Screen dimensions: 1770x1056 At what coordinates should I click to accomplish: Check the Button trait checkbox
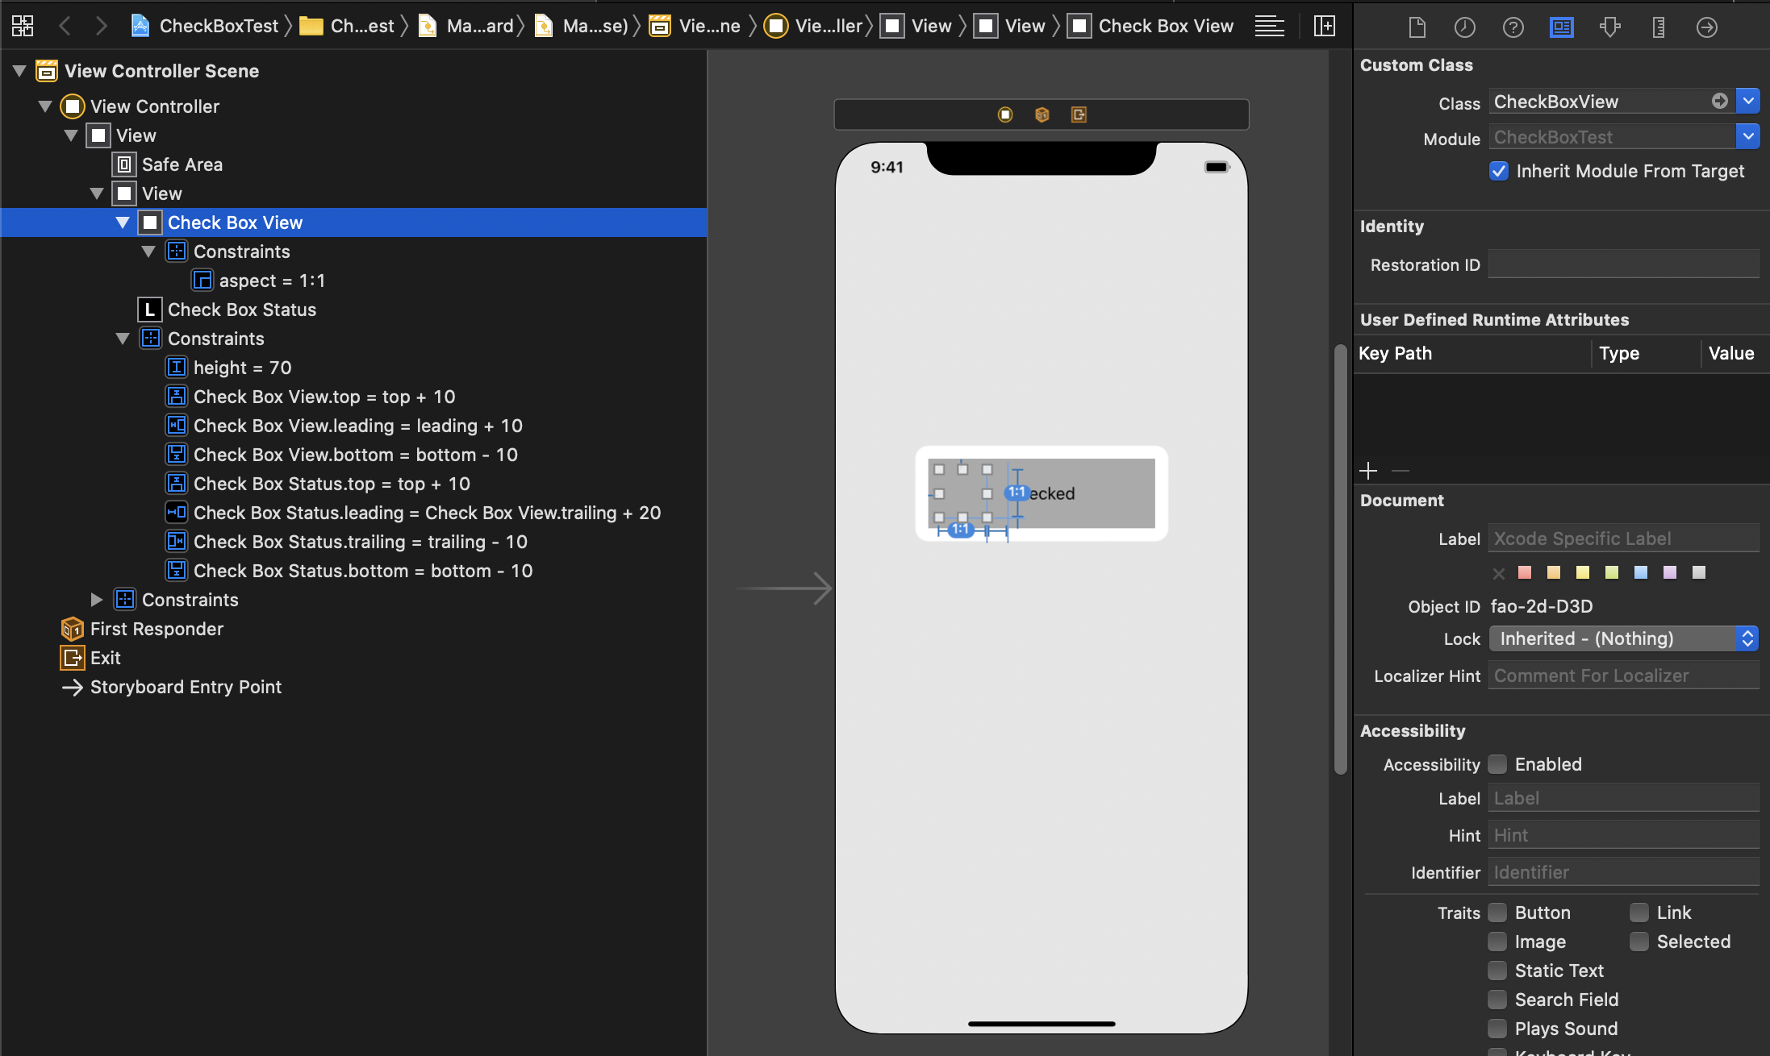1497,913
